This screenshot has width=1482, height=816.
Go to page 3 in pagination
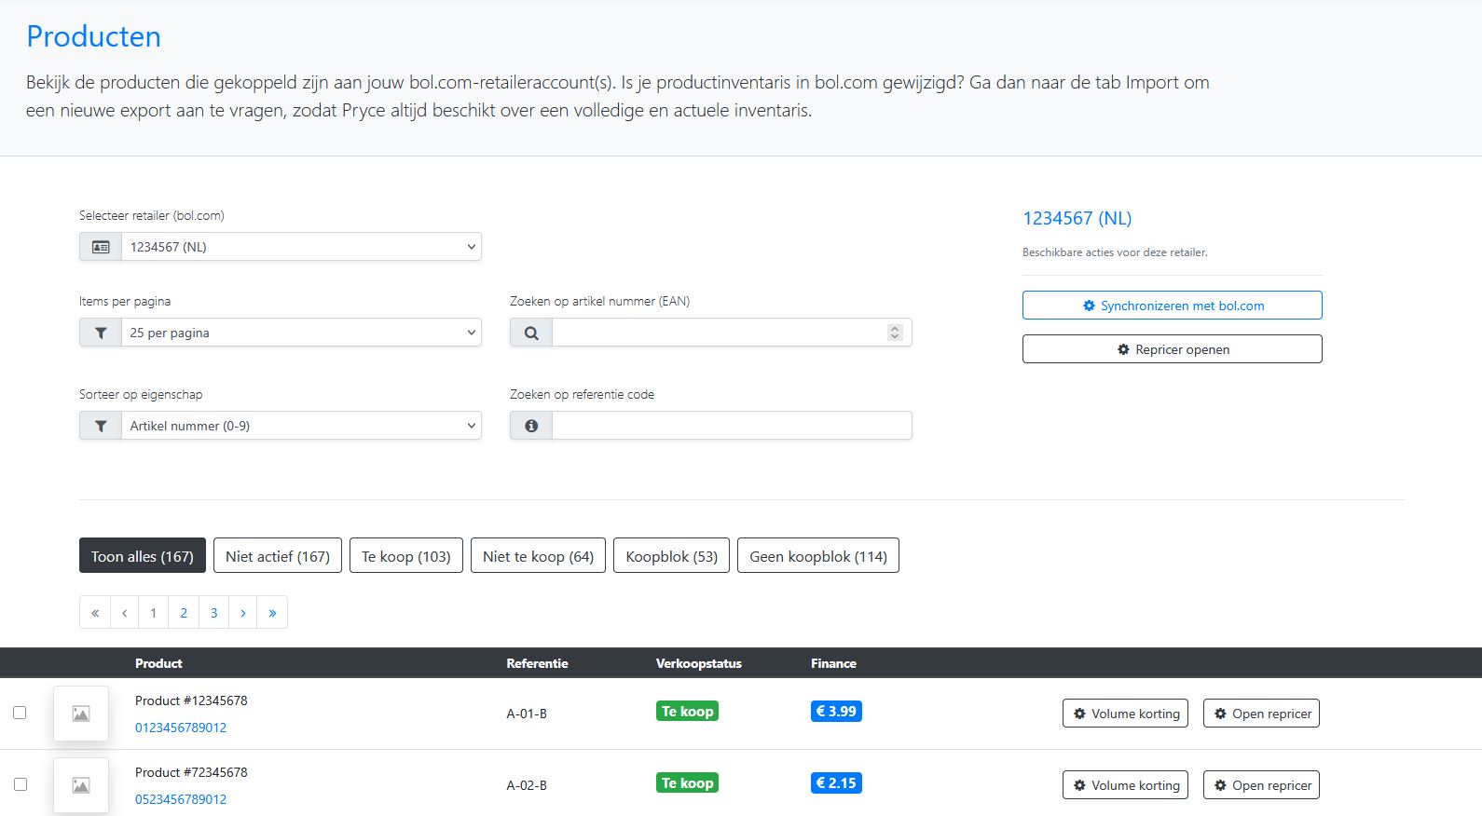[213, 612]
